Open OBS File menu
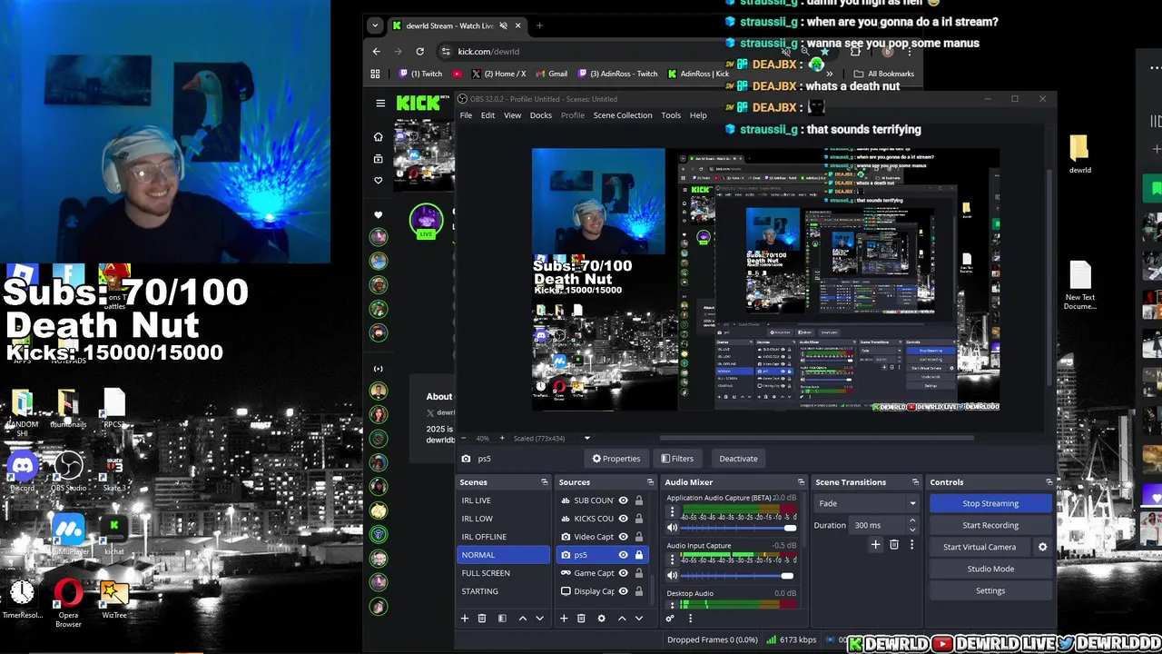This screenshot has height=654, width=1162. pos(466,115)
